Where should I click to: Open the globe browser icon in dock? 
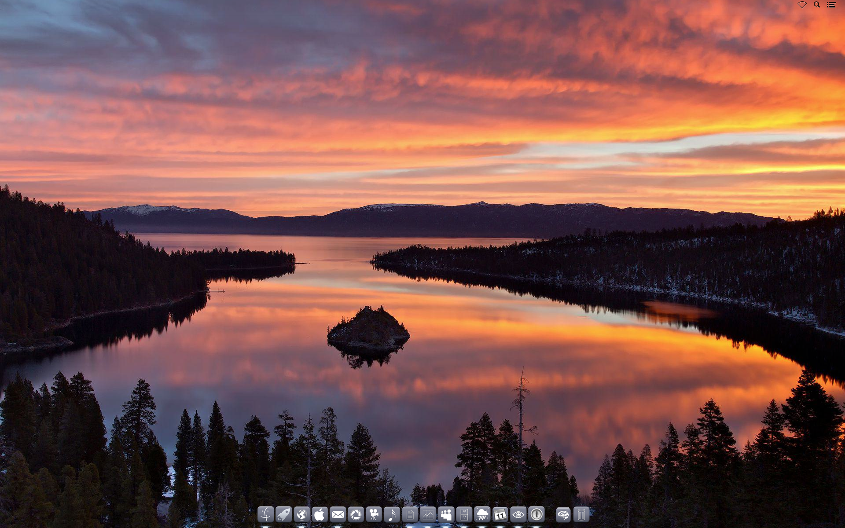tap(301, 514)
